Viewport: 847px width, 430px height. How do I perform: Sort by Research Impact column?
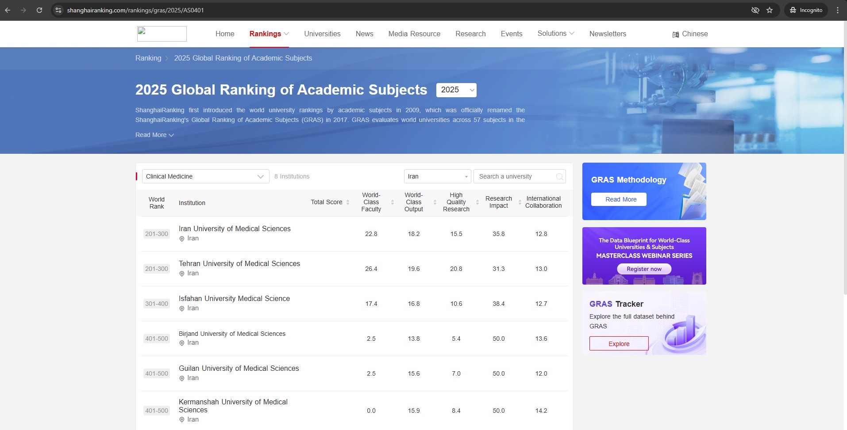pos(520,202)
